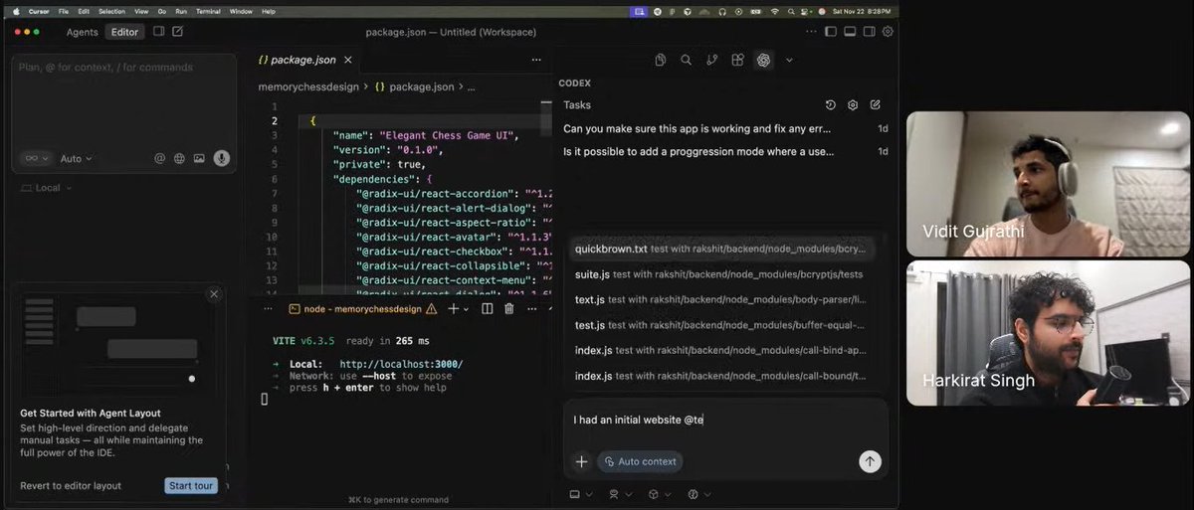Kill terminal with trash icon
Viewport: 1194px width, 510px height.
pyautogui.click(x=508, y=309)
